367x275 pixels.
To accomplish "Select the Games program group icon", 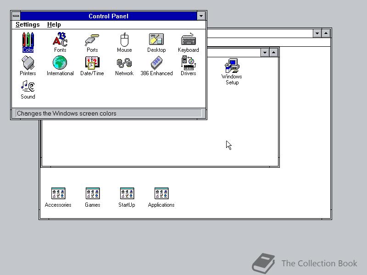I will tap(93, 197).
